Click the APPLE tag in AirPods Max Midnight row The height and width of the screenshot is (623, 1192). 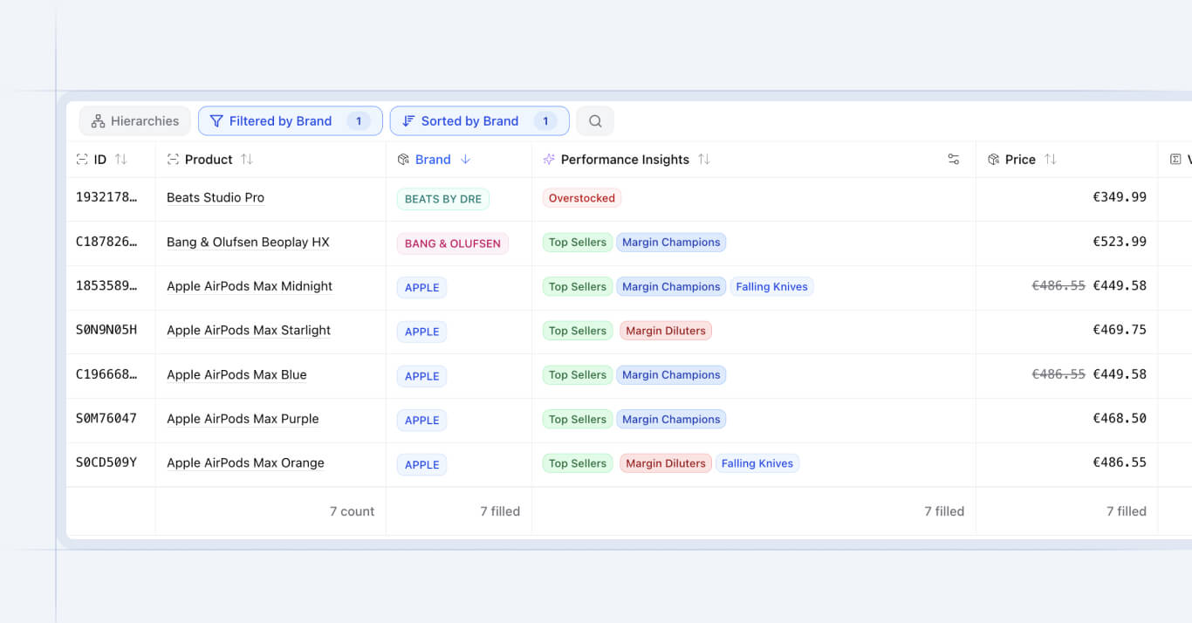(x=421, y=288)
